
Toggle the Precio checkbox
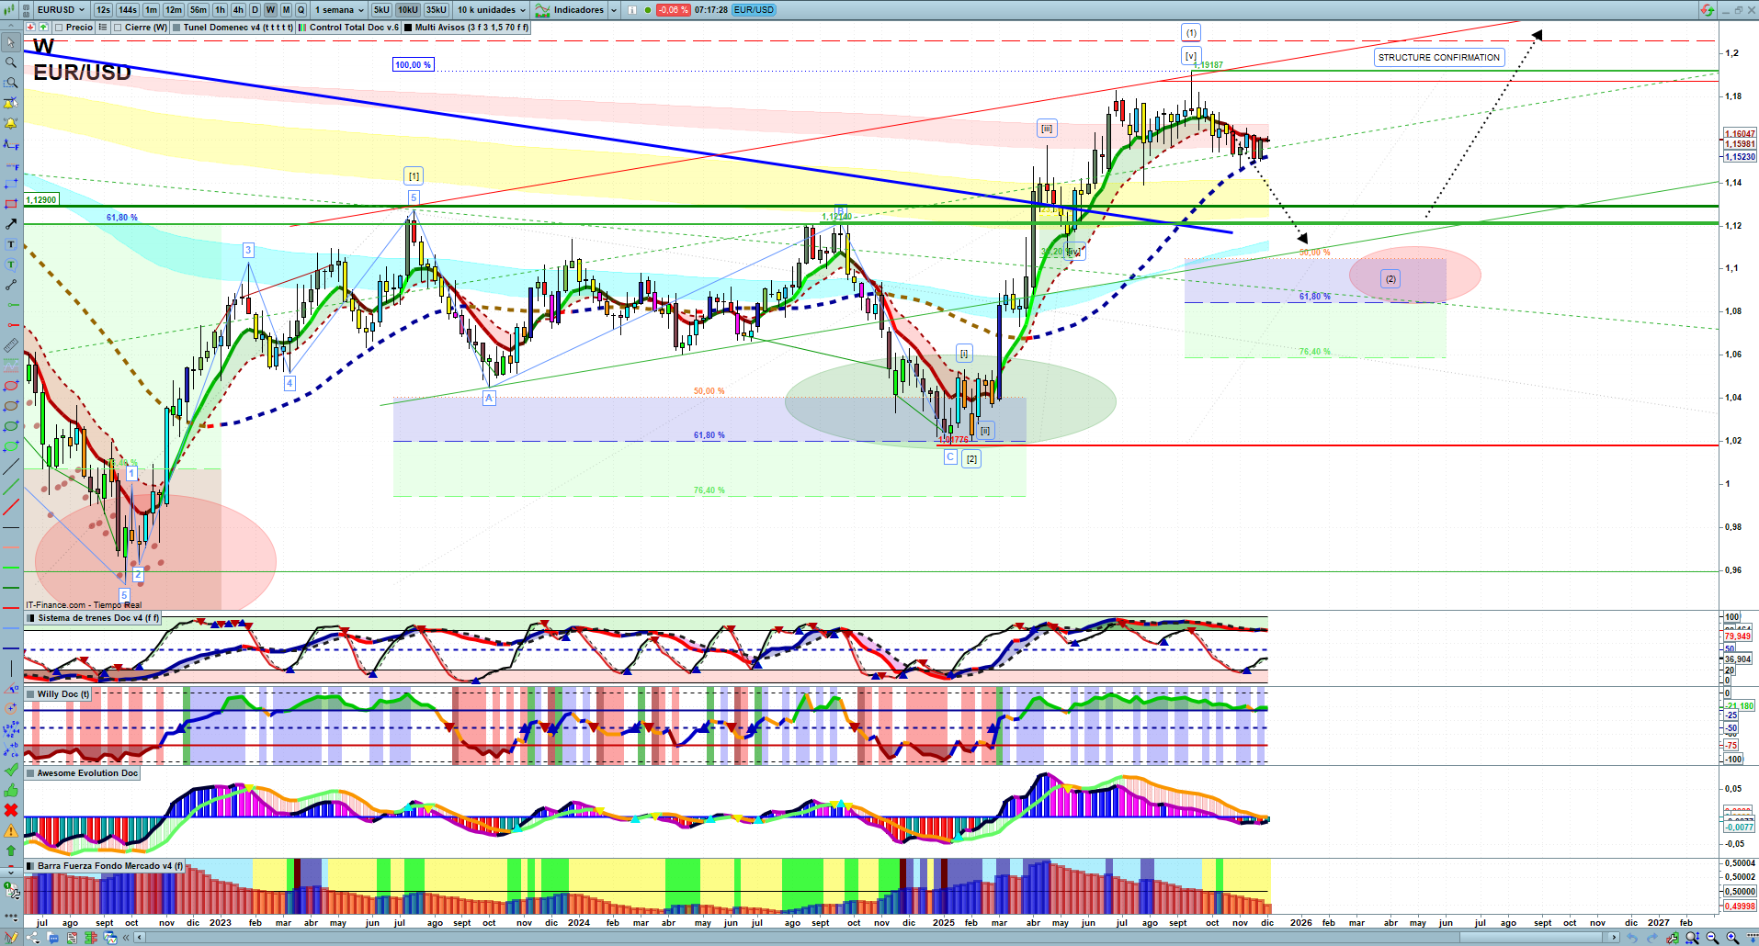(59, 28)
